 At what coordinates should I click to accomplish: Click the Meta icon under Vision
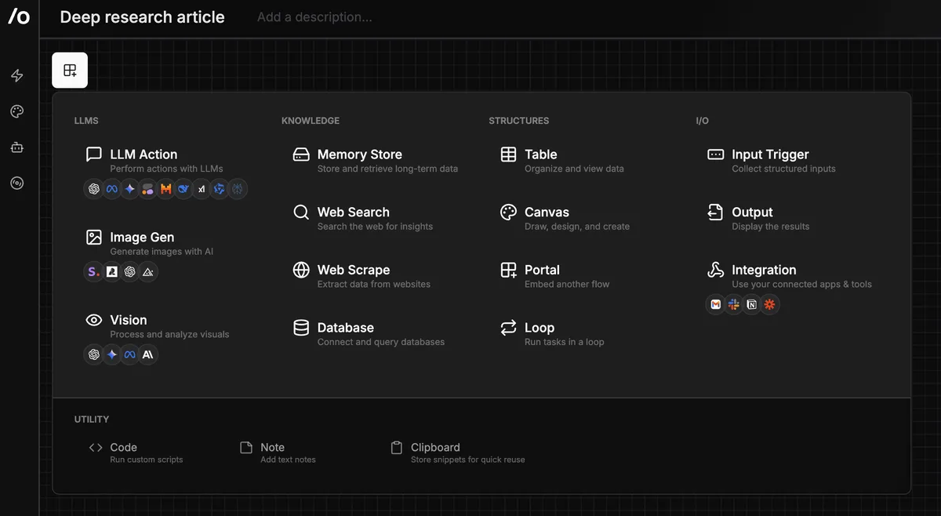coord(130,354)
